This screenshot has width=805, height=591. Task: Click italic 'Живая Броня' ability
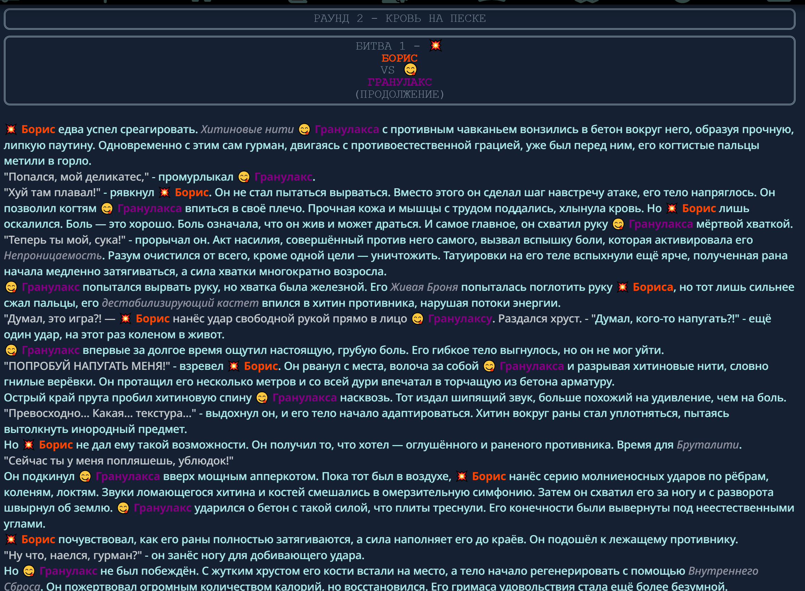(x=424, y=287)
